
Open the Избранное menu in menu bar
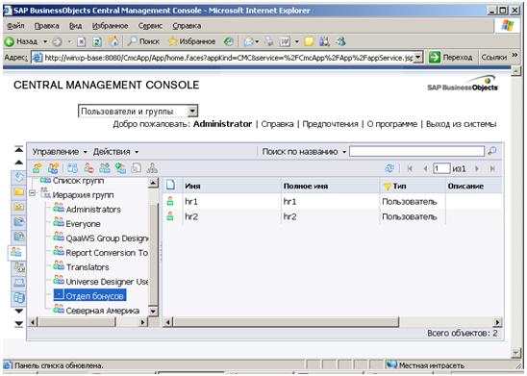110,26
